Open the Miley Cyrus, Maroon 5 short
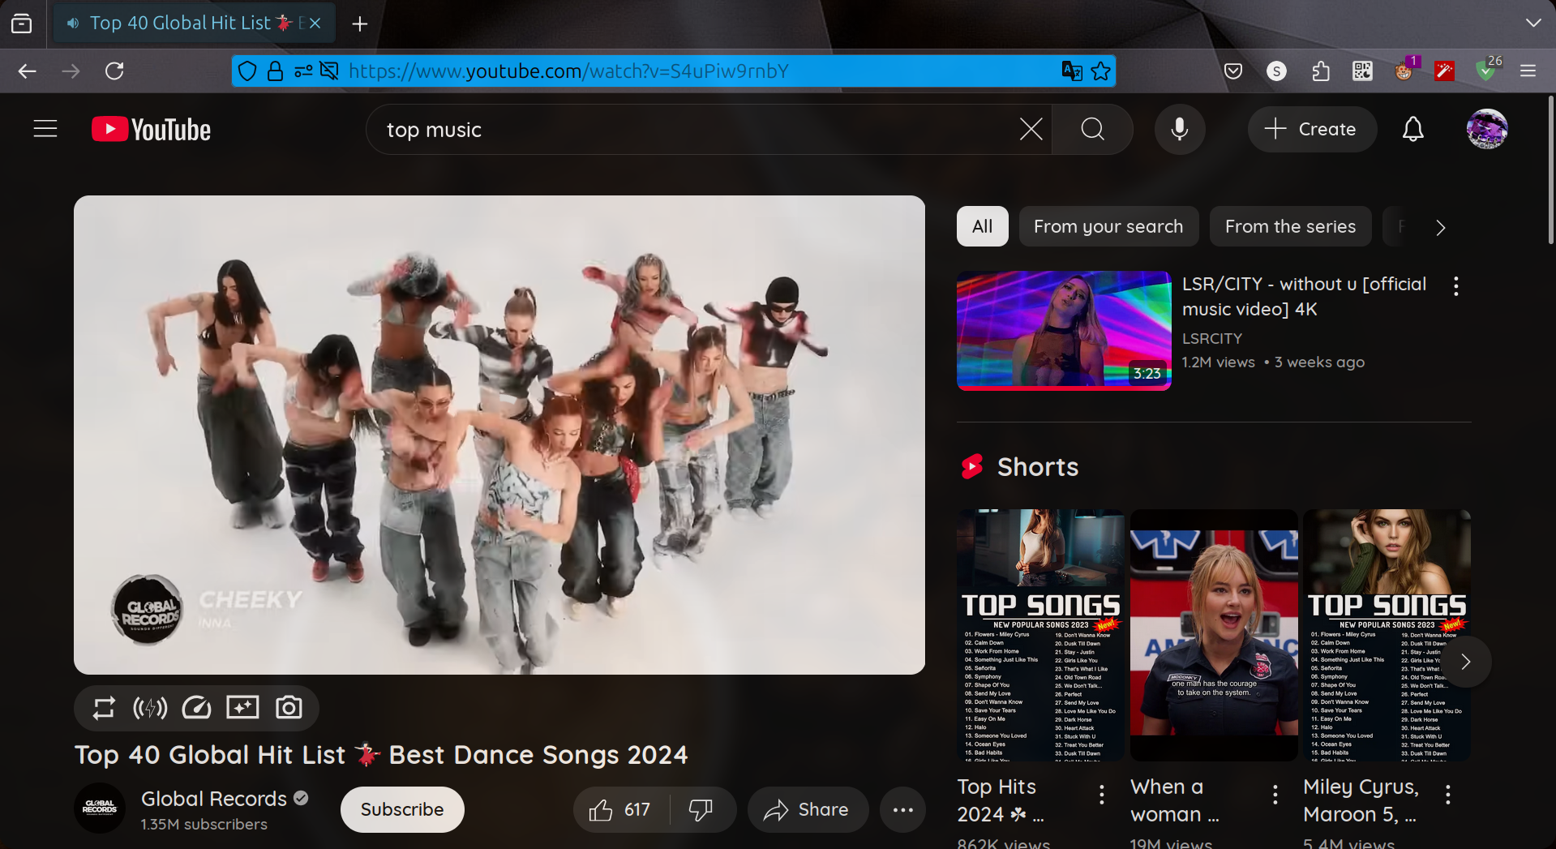This screenshot has height=849, width=1556. tap(1387, 635)
